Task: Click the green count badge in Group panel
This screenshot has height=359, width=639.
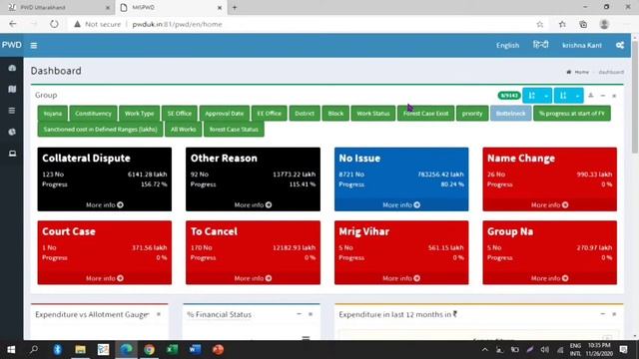Action: pos(509,96)
